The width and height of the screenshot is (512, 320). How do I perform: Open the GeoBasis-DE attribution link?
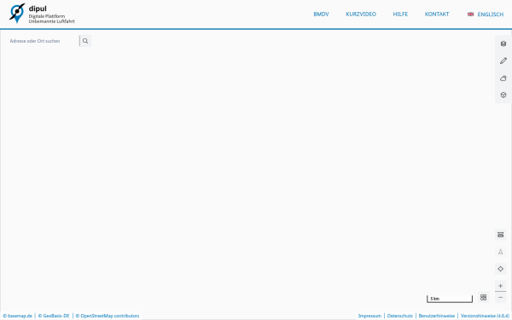point(54,316)
